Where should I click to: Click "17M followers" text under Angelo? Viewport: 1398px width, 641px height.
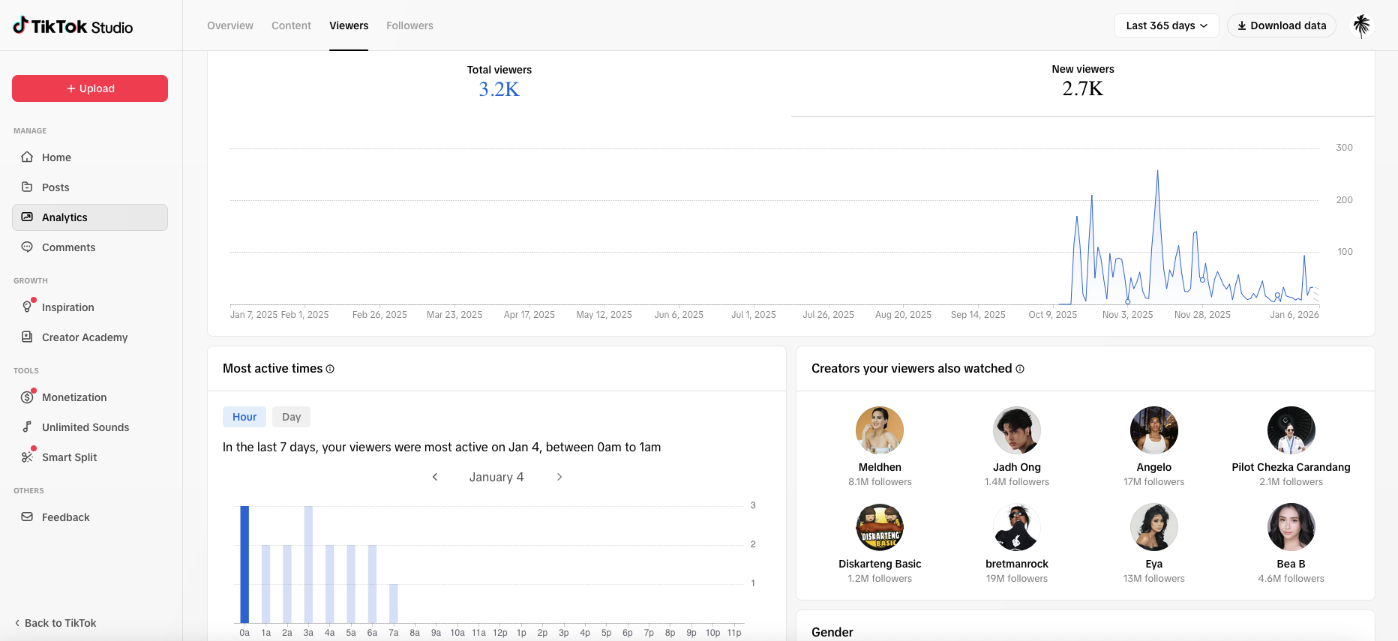click(x=1154, y=482)
